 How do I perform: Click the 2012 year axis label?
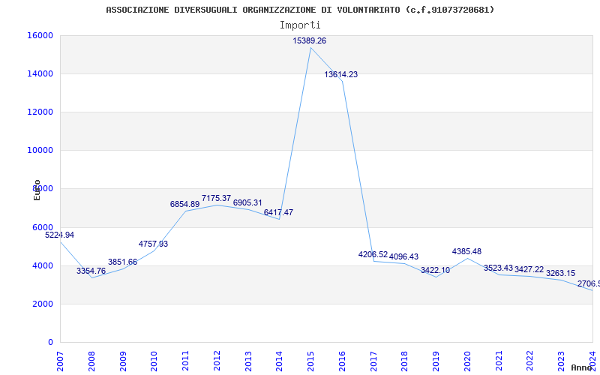tap(217, 361)
